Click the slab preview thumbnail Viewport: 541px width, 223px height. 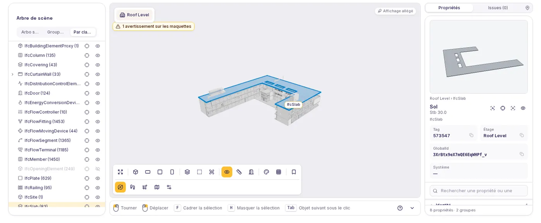click(479, 57)
